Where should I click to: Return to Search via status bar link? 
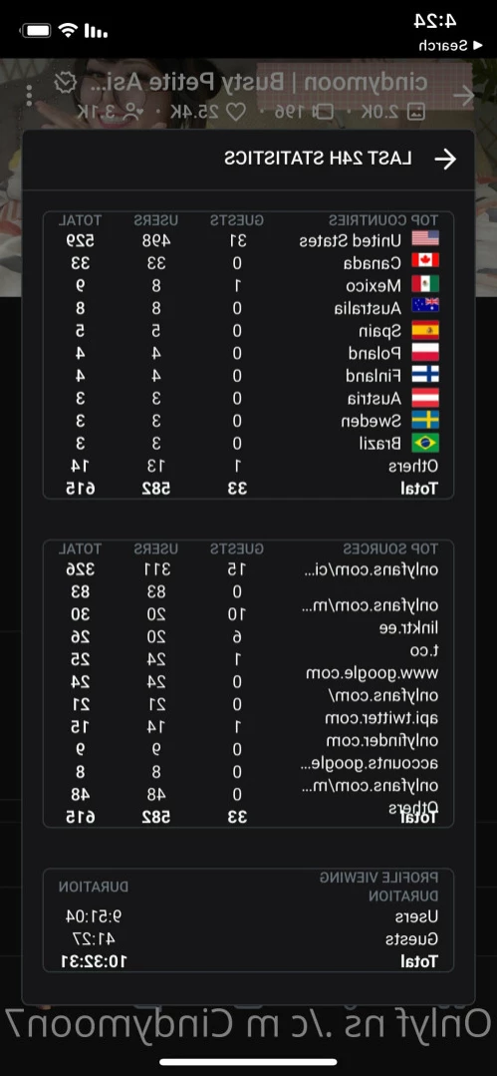point(443,46)
